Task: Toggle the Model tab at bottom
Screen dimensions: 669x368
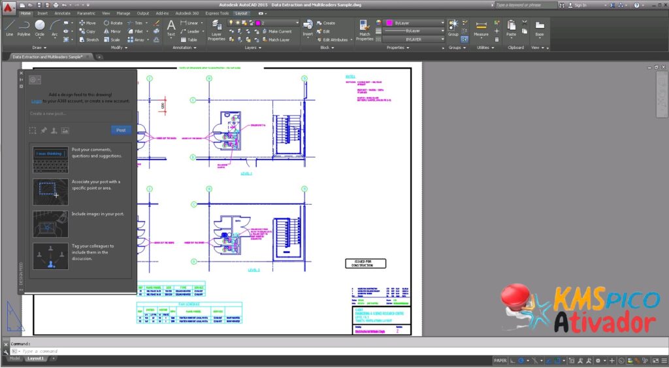Action: (14, 359)
